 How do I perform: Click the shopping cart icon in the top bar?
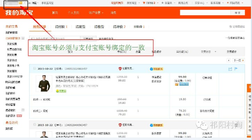144,3
